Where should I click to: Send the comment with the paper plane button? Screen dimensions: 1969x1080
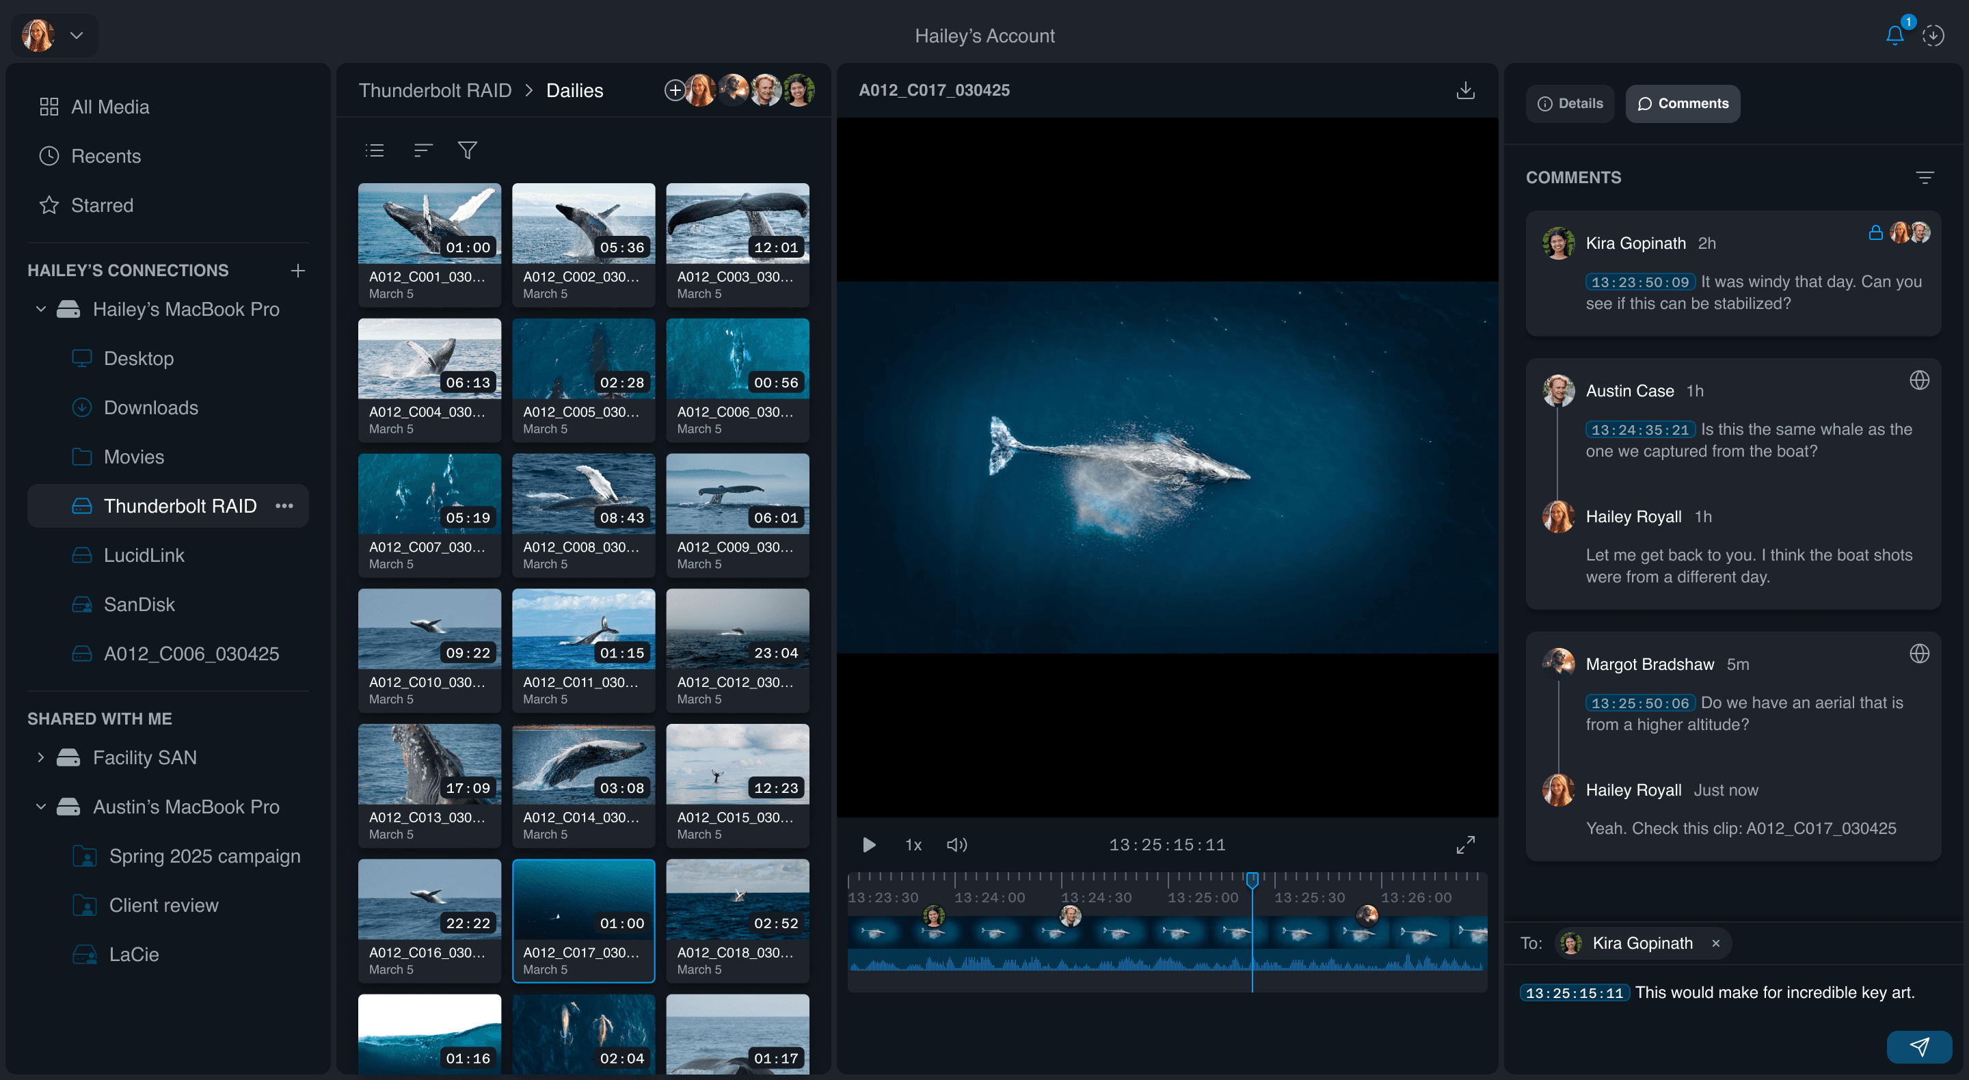click(x=1918, y=1047)
